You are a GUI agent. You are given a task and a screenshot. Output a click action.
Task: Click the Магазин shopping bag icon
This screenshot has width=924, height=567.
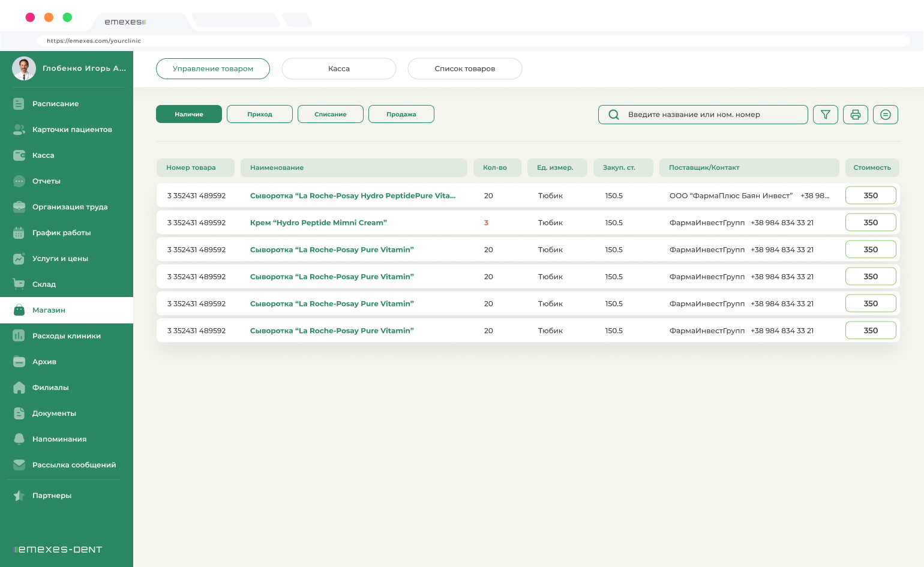[x=19, y=310]
